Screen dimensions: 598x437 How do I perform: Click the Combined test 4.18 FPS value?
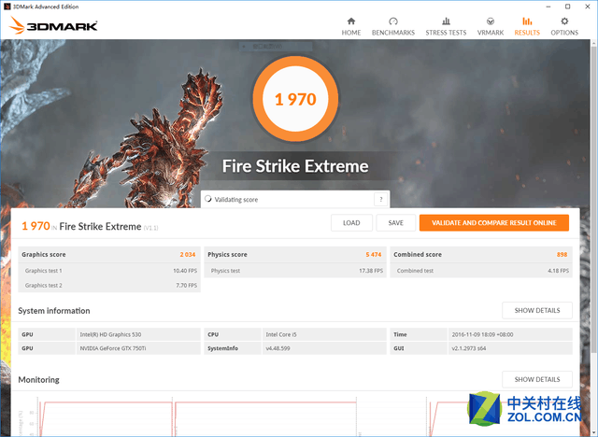559,271
